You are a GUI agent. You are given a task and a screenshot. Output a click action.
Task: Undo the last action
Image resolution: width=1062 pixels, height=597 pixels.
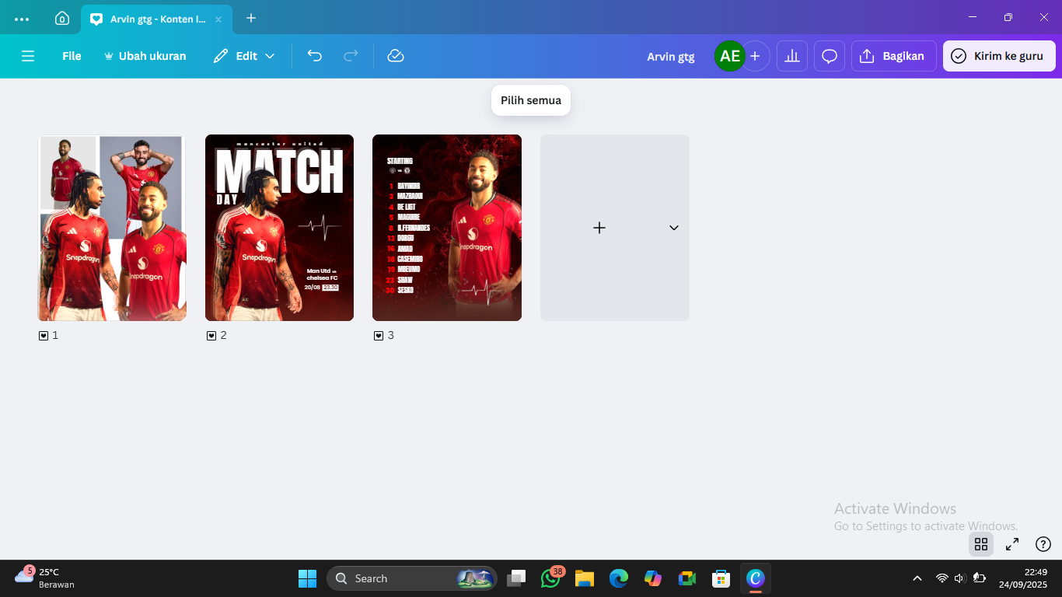(314, 56)
